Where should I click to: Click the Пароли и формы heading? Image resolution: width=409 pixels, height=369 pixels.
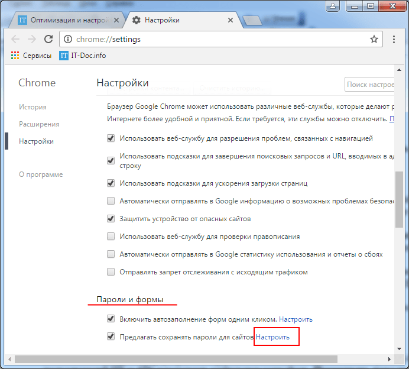(130, 299)
